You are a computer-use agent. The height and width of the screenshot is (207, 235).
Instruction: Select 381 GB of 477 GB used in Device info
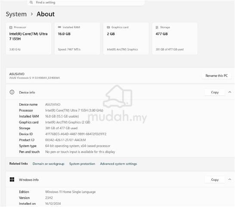pos(61,128)
